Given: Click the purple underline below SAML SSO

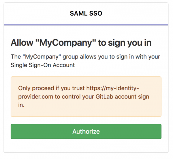Looking at the screenshot, I should point(86,25).
